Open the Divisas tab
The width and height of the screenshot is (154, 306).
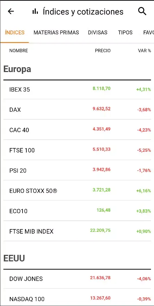tap(97, 32)
